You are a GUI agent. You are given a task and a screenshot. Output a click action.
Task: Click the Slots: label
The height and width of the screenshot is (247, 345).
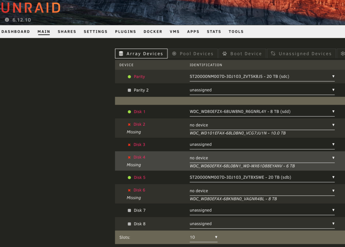coord(125,237)
